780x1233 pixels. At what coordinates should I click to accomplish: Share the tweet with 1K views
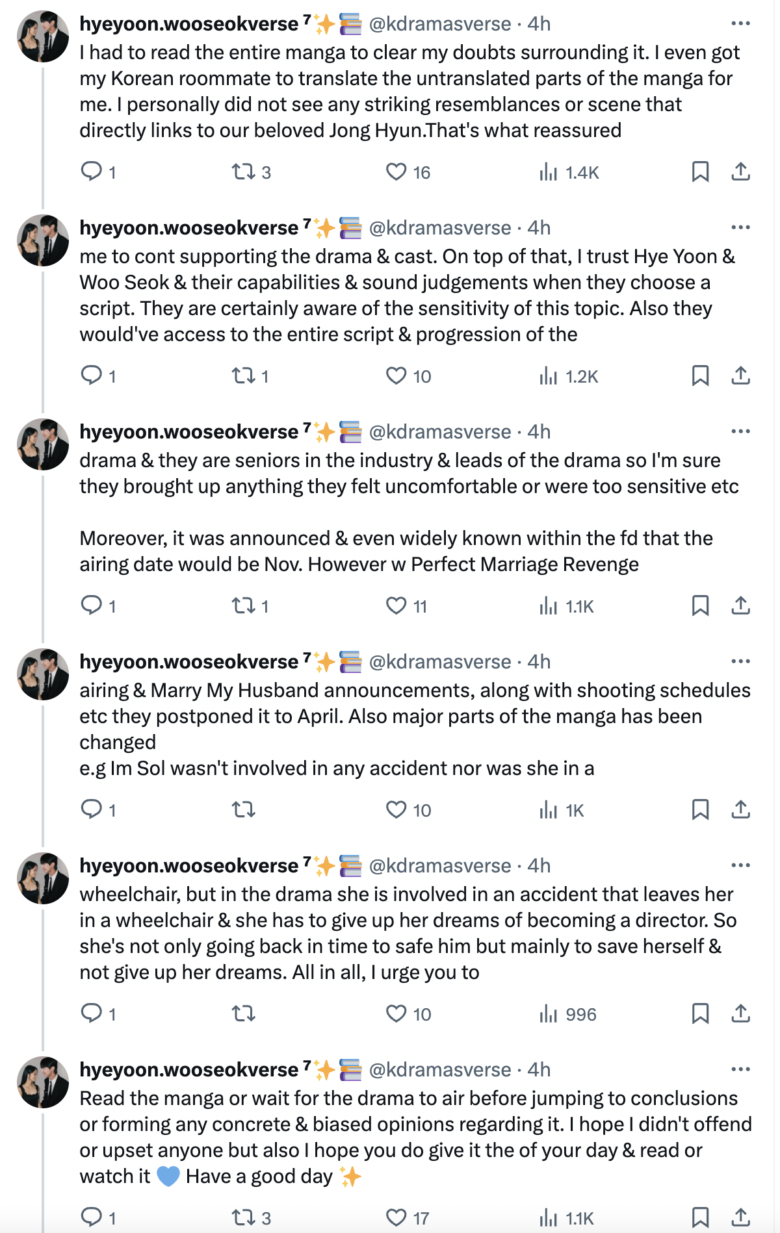tap(741, 809)
